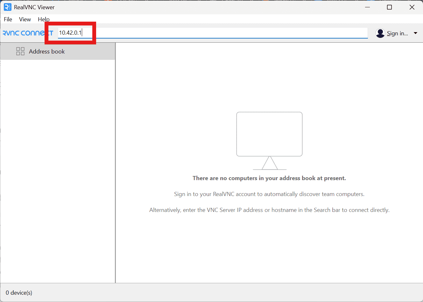Focus the address field containing 10.42.0.1
This screenshot has width=423, height=302.
[x=210, y=33]
